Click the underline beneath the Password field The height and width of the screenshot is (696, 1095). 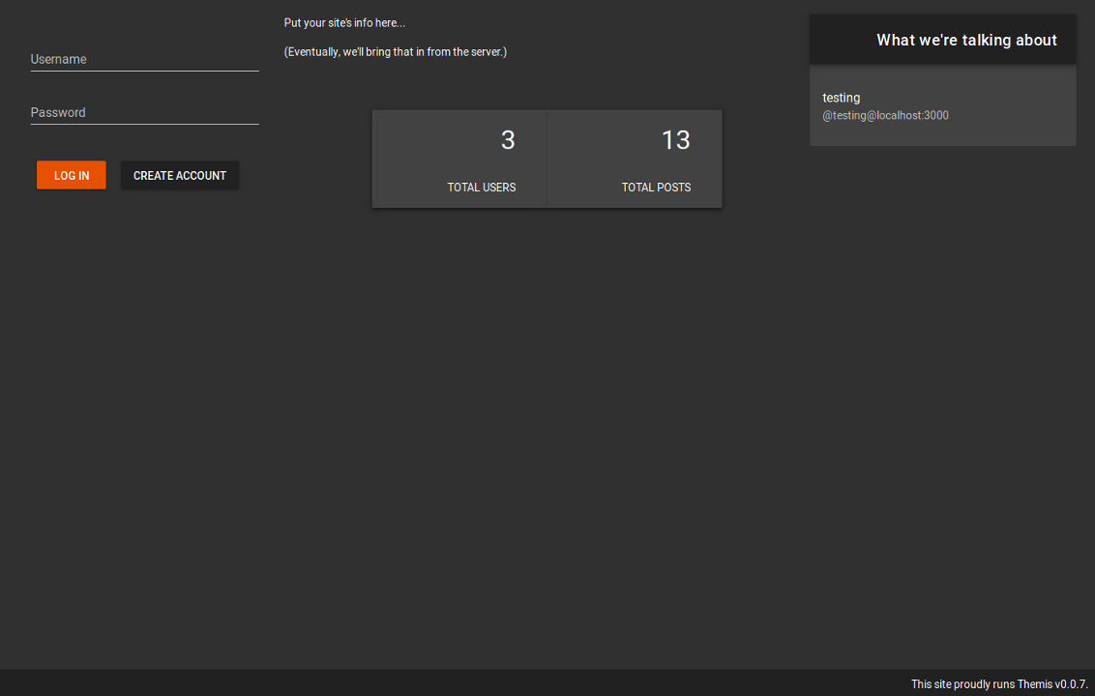tap(144, 124)
